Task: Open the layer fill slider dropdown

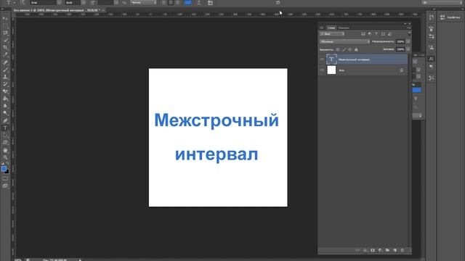Action: click(x=408, y=49)
